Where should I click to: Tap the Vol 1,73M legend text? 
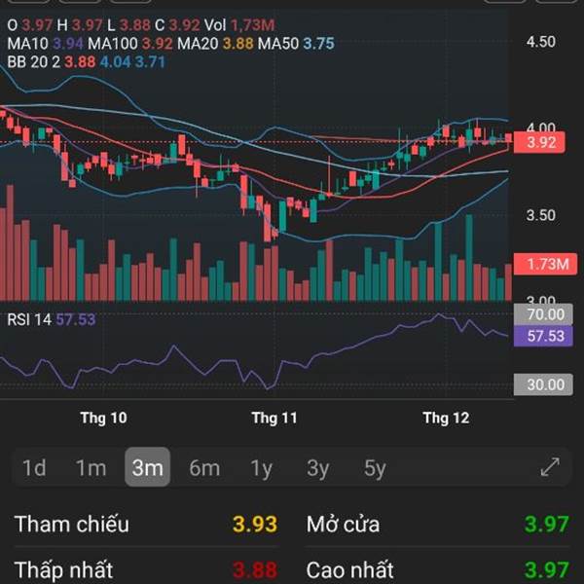[x=239, y=25]
